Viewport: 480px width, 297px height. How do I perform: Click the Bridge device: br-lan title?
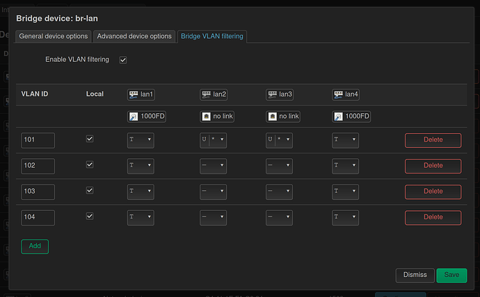click(x=57, y=19)
